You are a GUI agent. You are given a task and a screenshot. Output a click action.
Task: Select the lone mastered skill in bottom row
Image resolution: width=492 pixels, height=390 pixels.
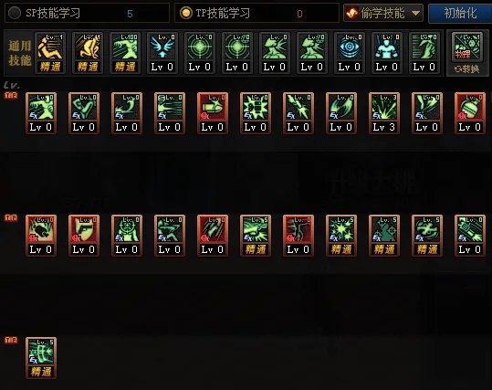[x=41, y=358]
